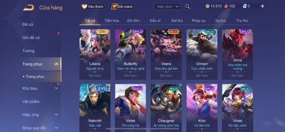
Task: Go to Gói đề cử menu item
Action: (31, 38)
